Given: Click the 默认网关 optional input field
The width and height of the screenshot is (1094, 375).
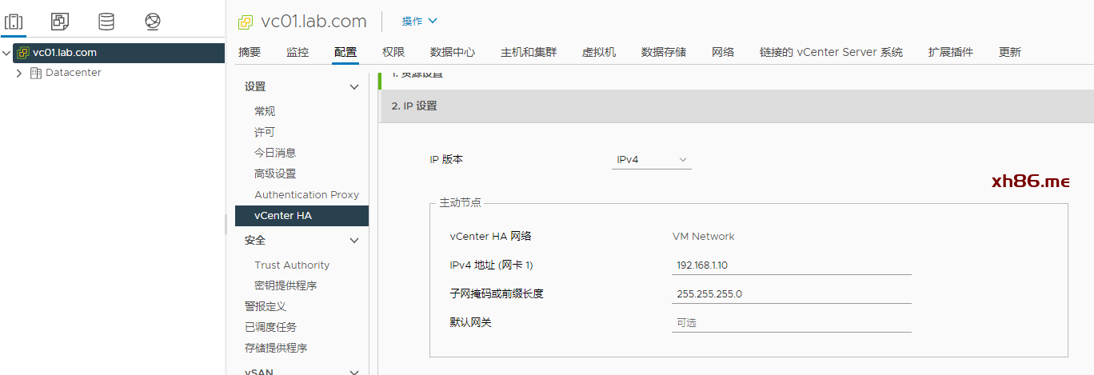Looking at the screenshot, I should coord(791,323).
